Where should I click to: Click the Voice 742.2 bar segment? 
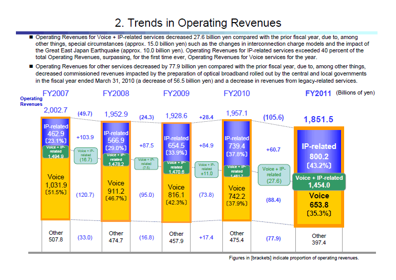point(237,198)
